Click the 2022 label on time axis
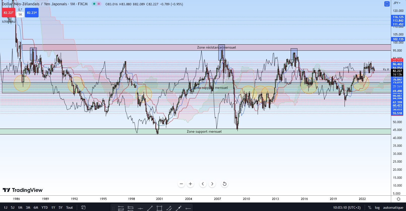Viewport: 406px width, 211px height. point(362,199)
